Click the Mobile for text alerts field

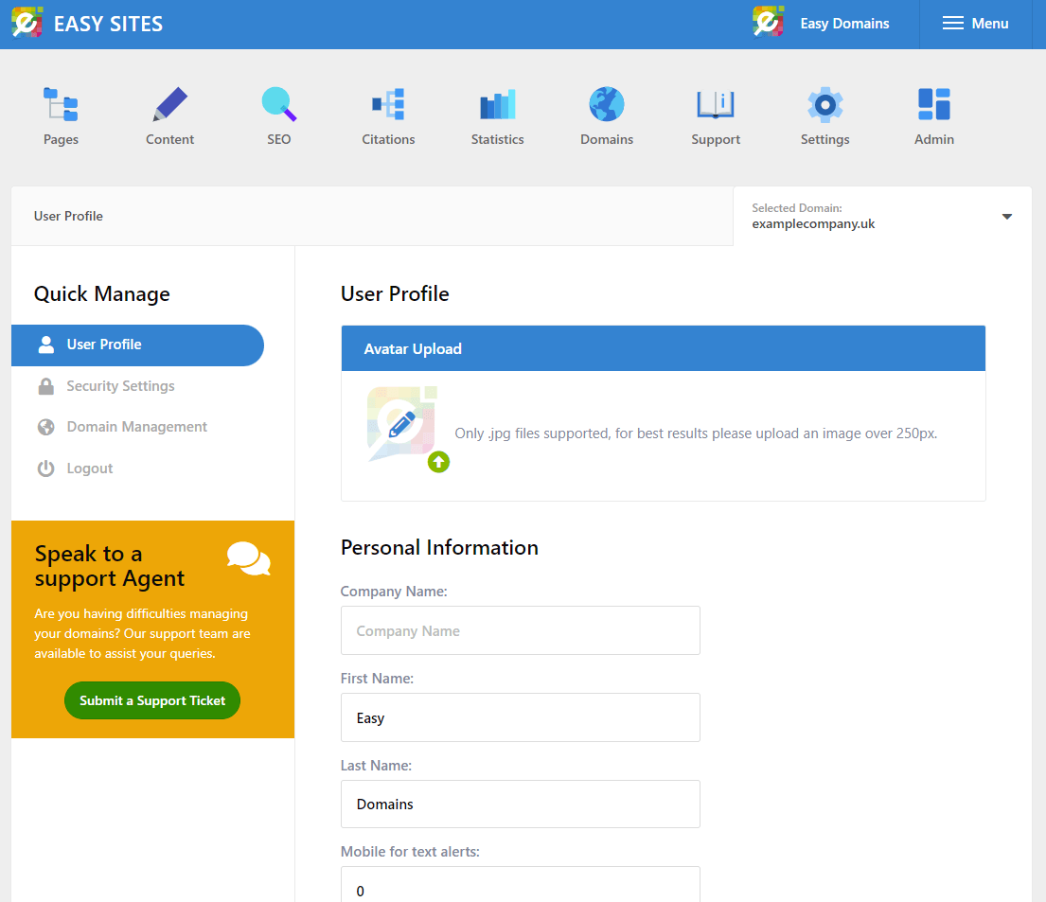[521, 885]
